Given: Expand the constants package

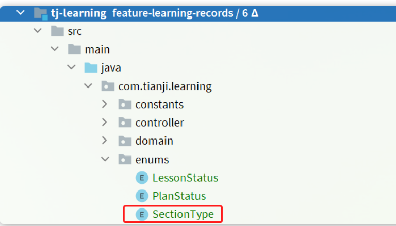Looking at the screenshot, I should (105, 105).
